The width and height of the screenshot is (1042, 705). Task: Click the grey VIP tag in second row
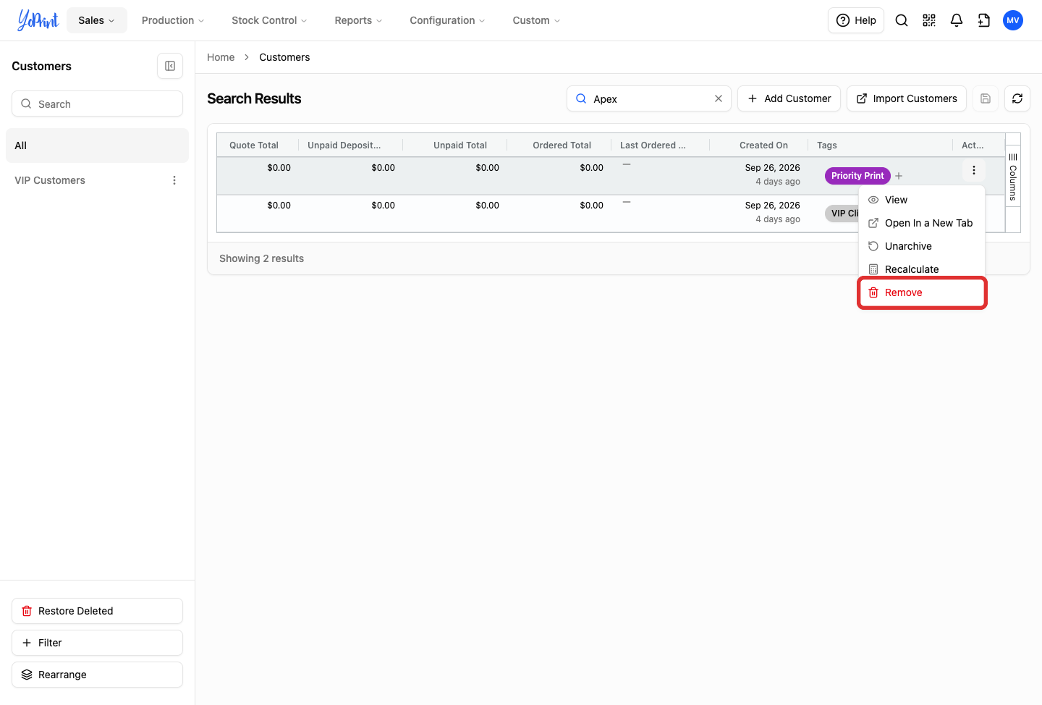click(x=842, y=214)
